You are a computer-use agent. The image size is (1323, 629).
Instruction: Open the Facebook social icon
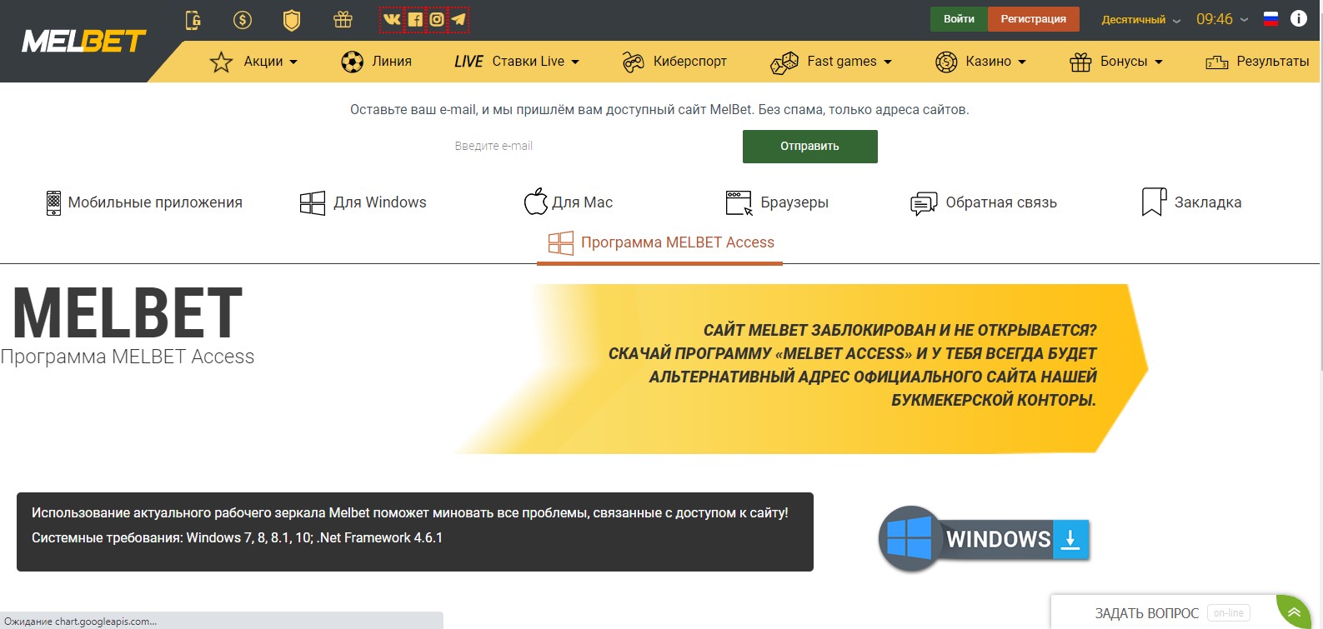pos(414,19)
